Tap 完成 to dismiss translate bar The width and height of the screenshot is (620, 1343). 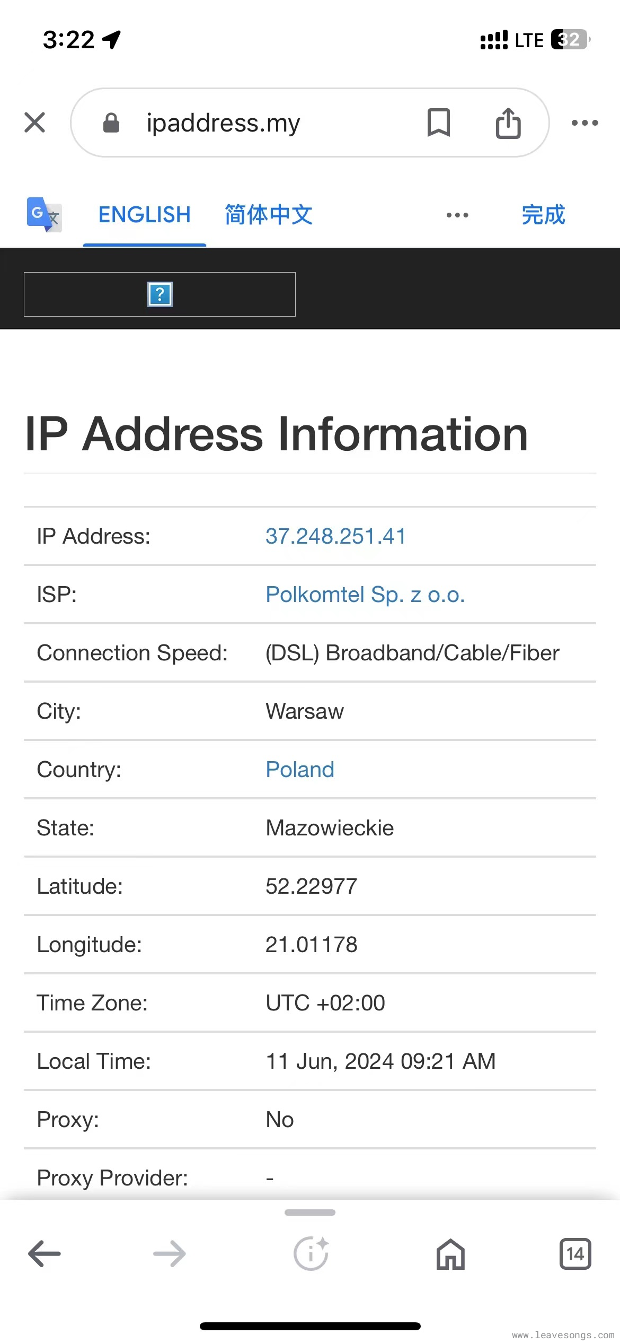point(543,215)
